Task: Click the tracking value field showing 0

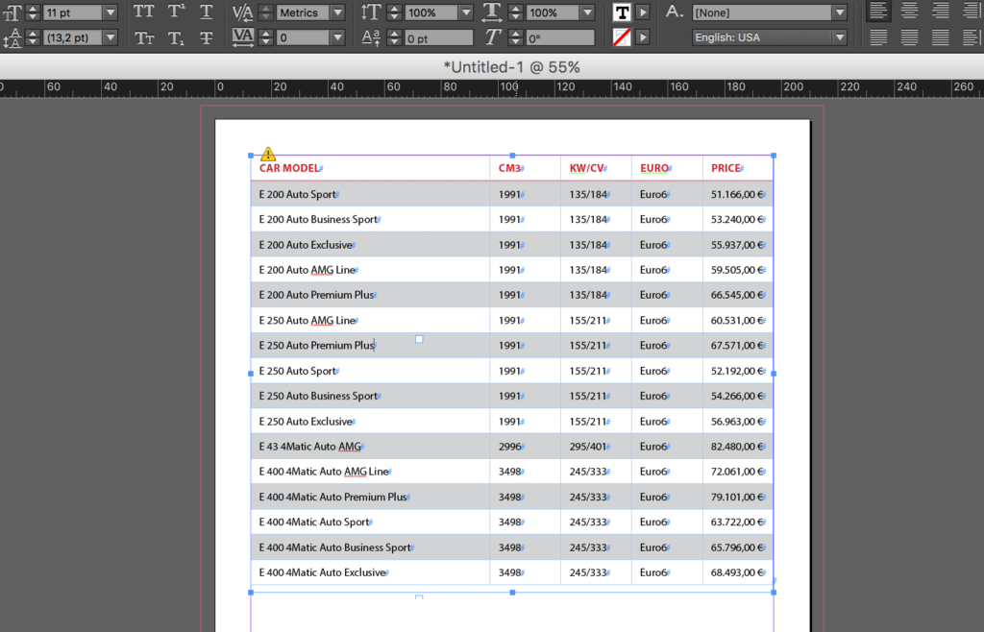Action: 303,38
